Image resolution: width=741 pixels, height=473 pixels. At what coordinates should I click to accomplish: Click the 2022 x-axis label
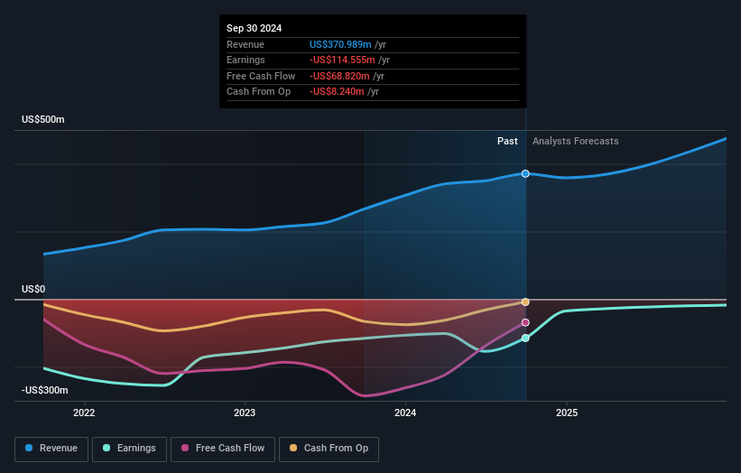coord(84,413)
